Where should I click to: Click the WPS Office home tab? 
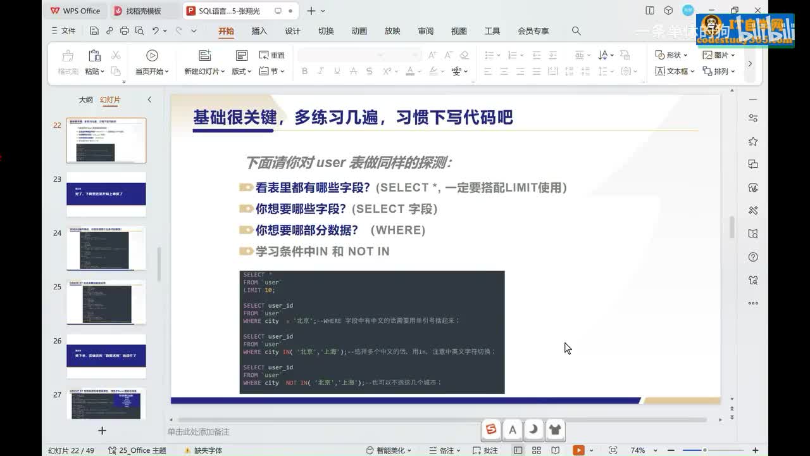[75, 11]
